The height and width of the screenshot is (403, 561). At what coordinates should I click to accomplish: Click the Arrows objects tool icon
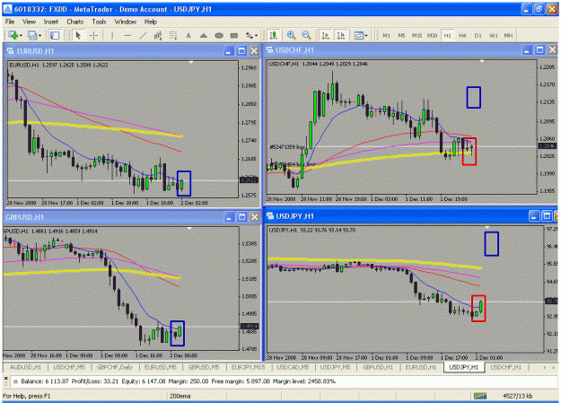click(249, 35)
